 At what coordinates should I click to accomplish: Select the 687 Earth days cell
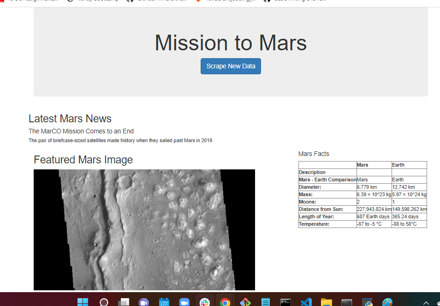[x=374, y=216]
